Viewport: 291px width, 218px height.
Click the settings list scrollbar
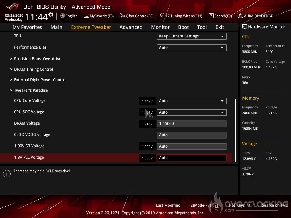tap(236, 131)
